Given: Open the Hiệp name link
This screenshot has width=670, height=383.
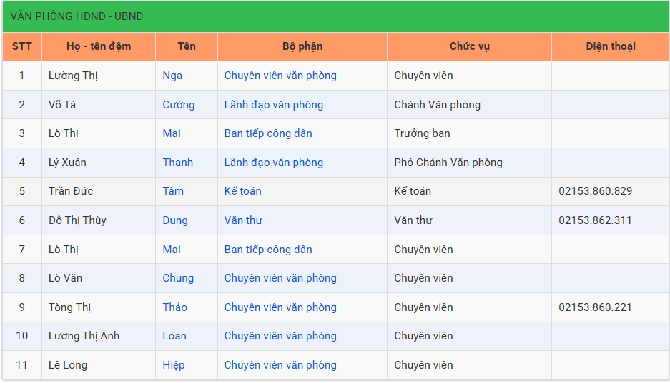Looking at the screenshot, I should click(174, 365).
